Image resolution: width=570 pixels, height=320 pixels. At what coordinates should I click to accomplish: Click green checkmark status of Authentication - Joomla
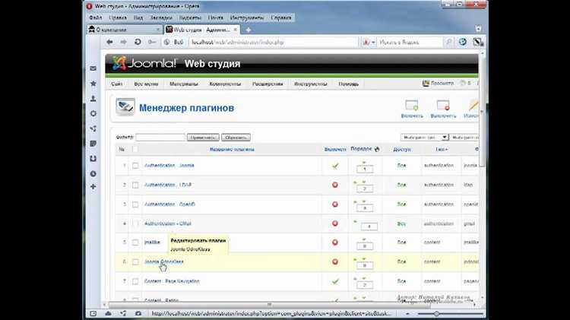pyautogui.click(x=335, y=166)
